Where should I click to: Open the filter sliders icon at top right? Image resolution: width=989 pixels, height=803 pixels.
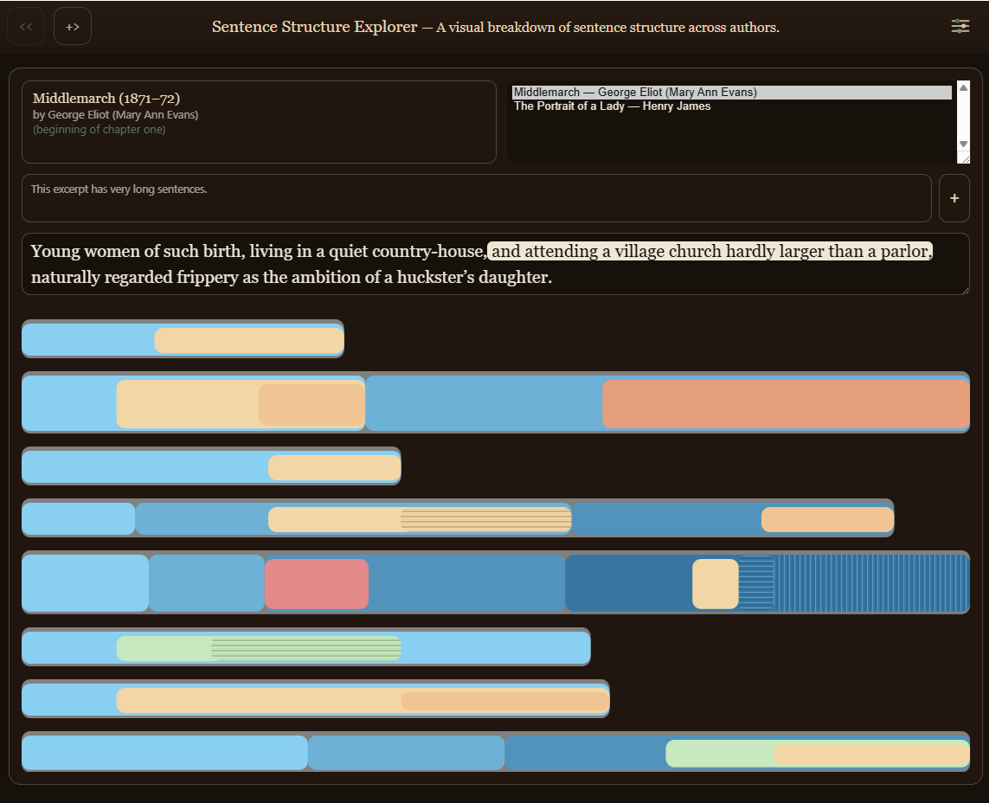(960, 26)
